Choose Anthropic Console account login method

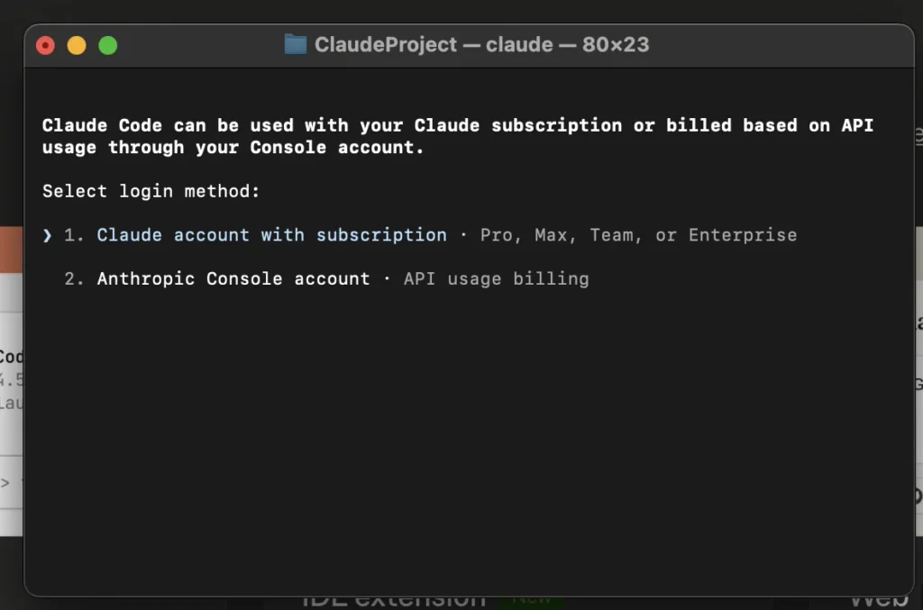tap(233, 279)
